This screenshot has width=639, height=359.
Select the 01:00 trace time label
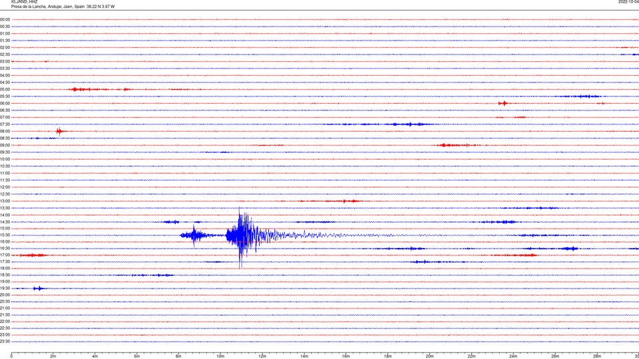click(x=5, y=33)
